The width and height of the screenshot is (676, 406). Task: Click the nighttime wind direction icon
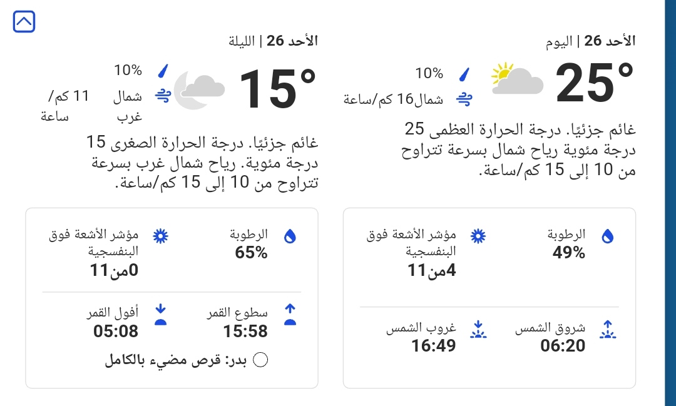163,96
